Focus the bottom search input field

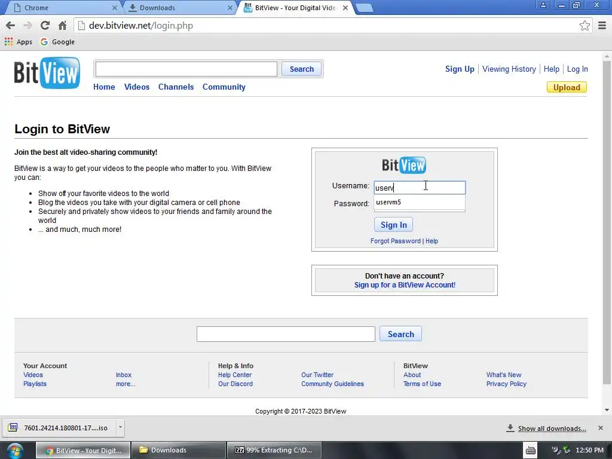[286, 334]
